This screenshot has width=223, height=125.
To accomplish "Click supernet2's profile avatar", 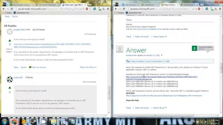I will [10, 80].
